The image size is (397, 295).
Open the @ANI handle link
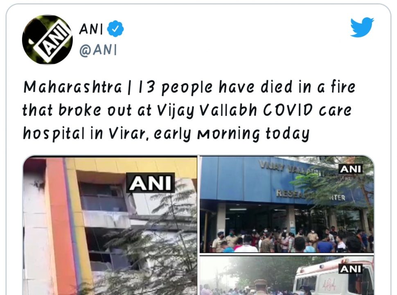click(98, 50)
